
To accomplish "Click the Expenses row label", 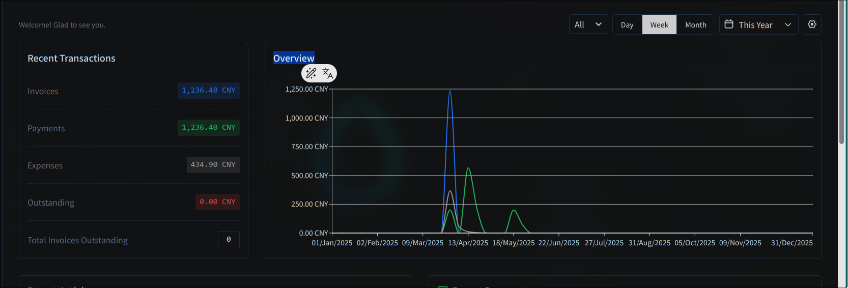I will click(45, 165).
